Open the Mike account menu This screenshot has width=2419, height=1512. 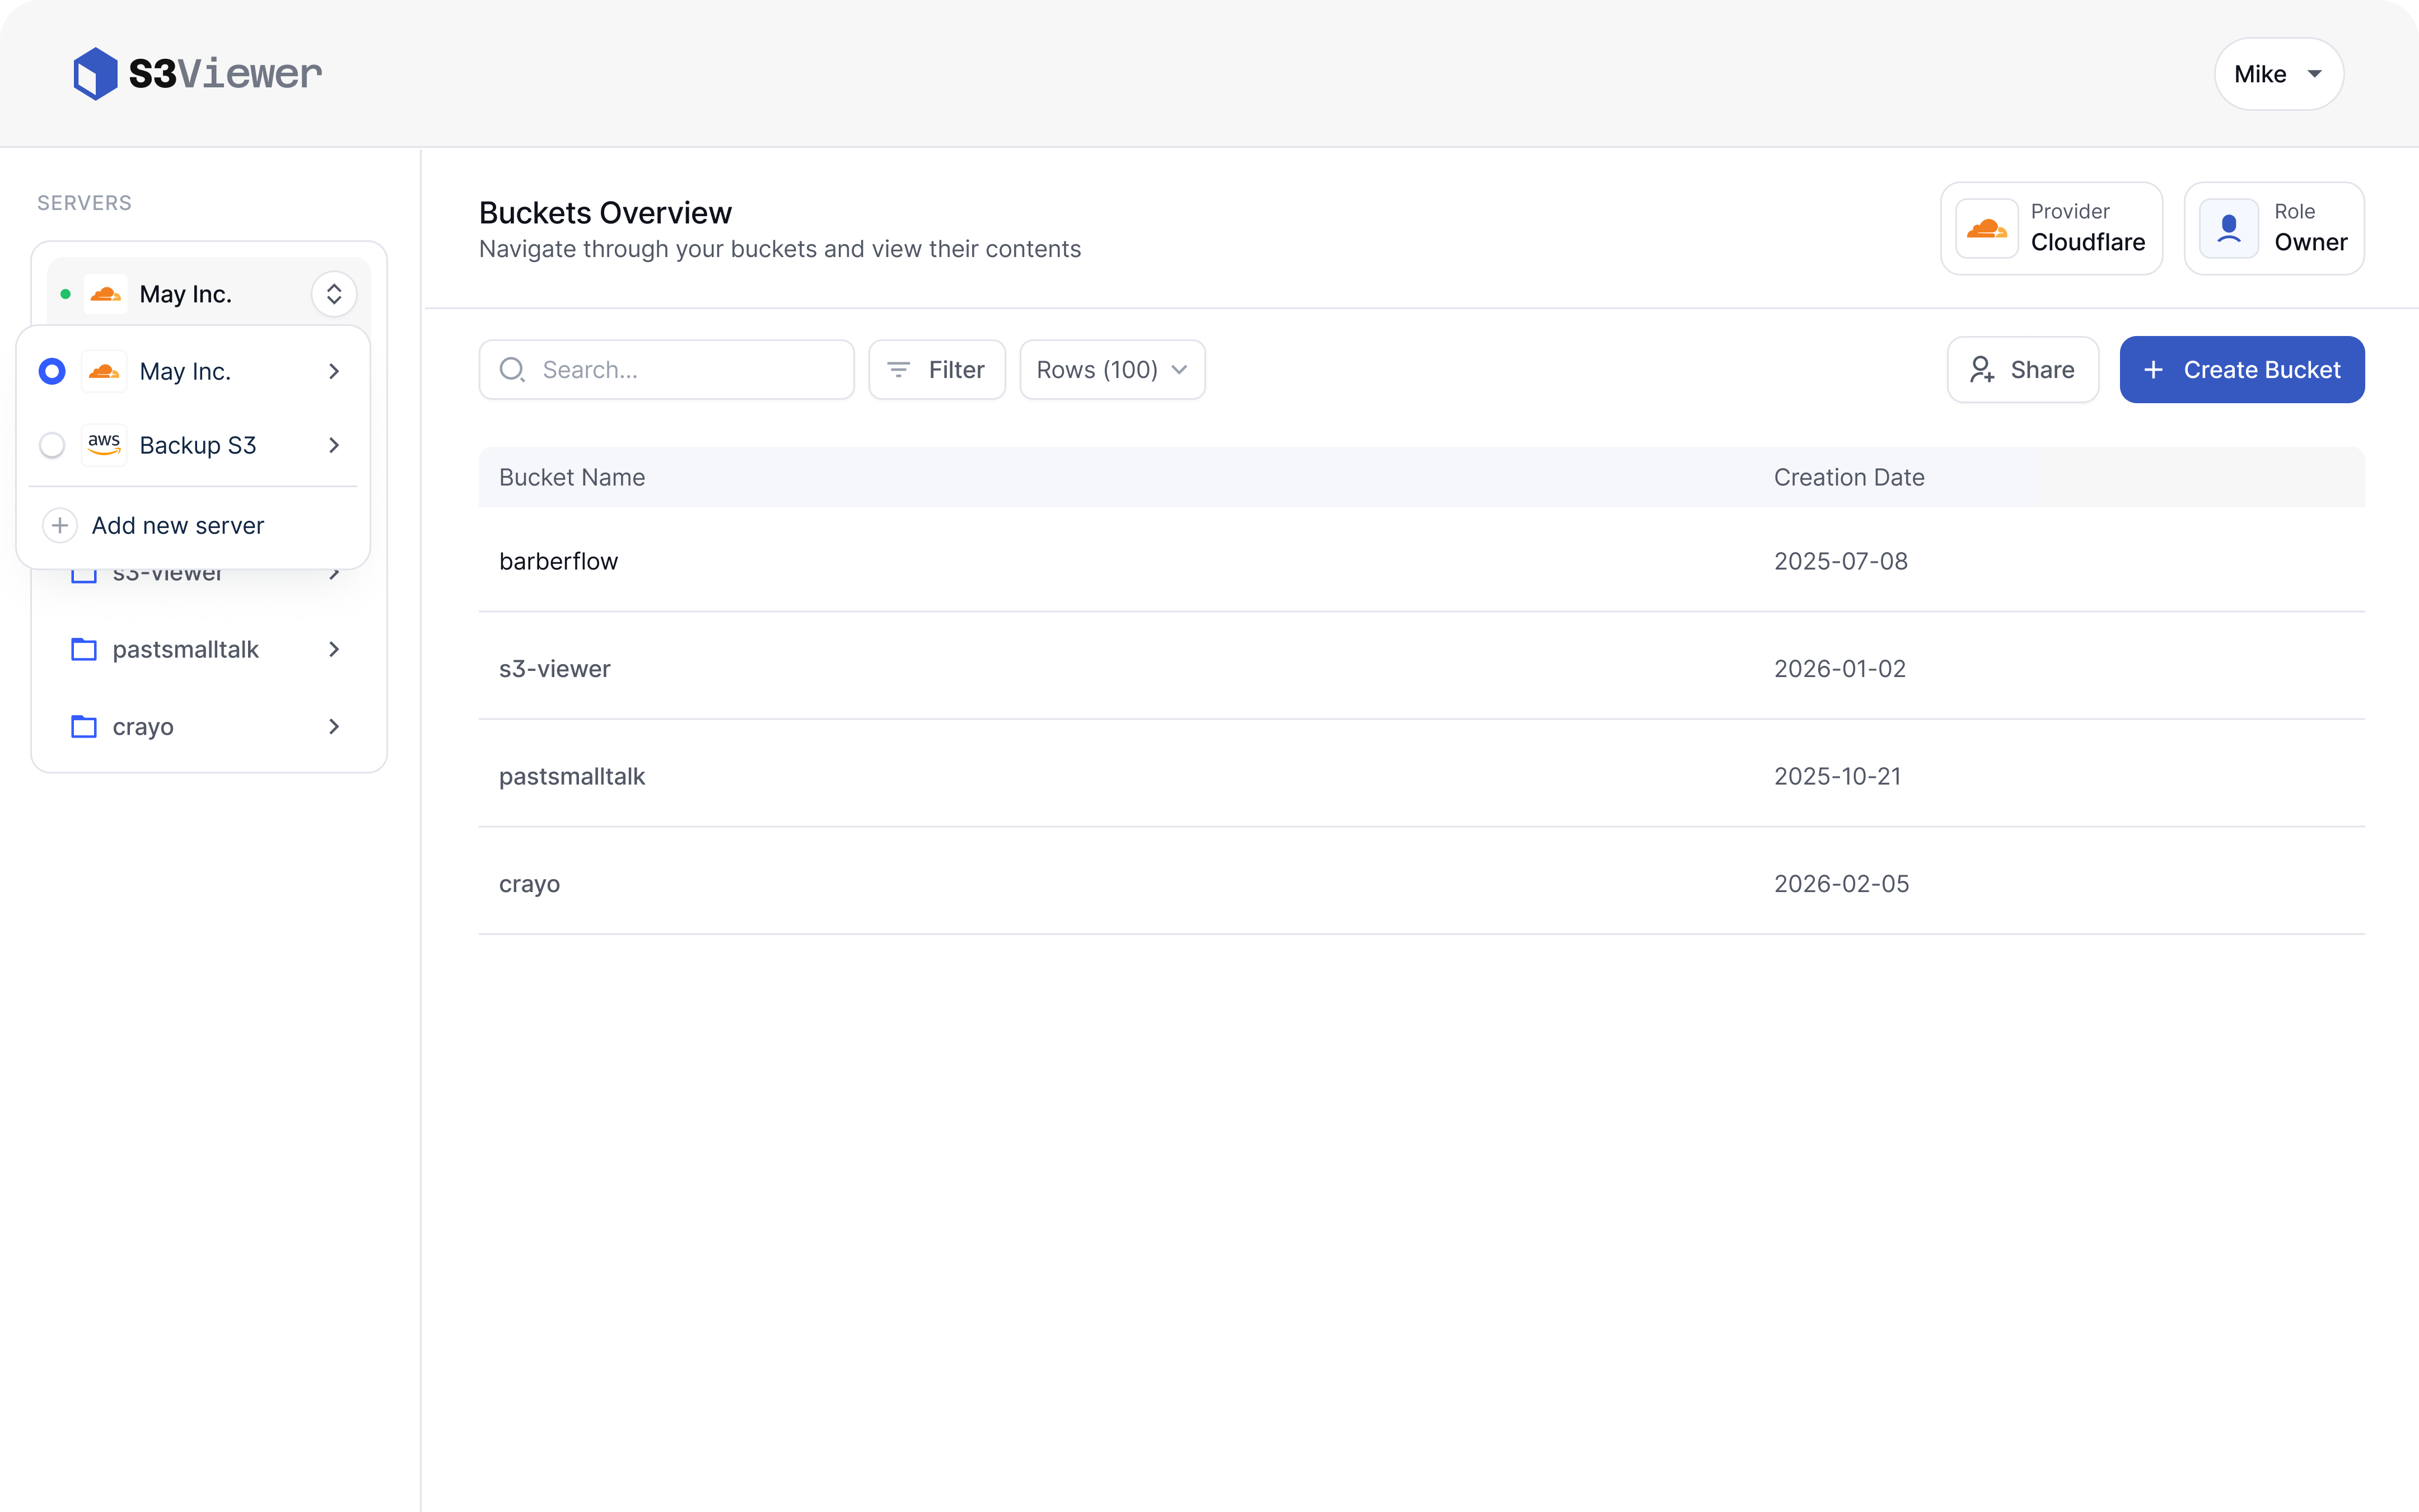tap(2278, 73)
